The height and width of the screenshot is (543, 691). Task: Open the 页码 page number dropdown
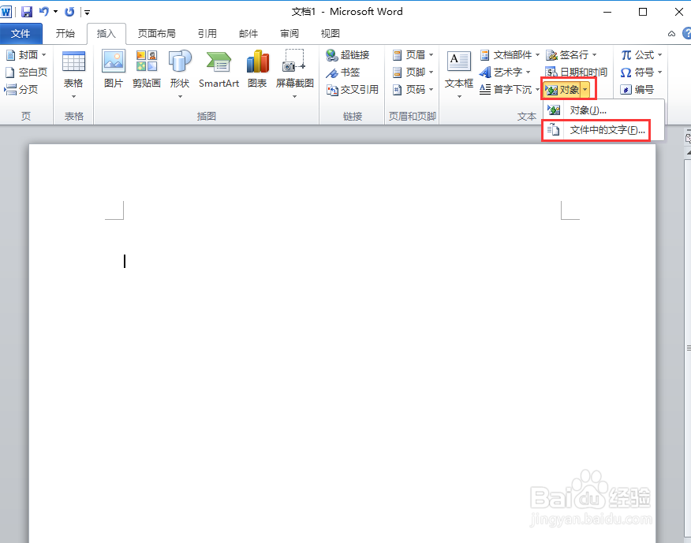click(x=413, y=90)
